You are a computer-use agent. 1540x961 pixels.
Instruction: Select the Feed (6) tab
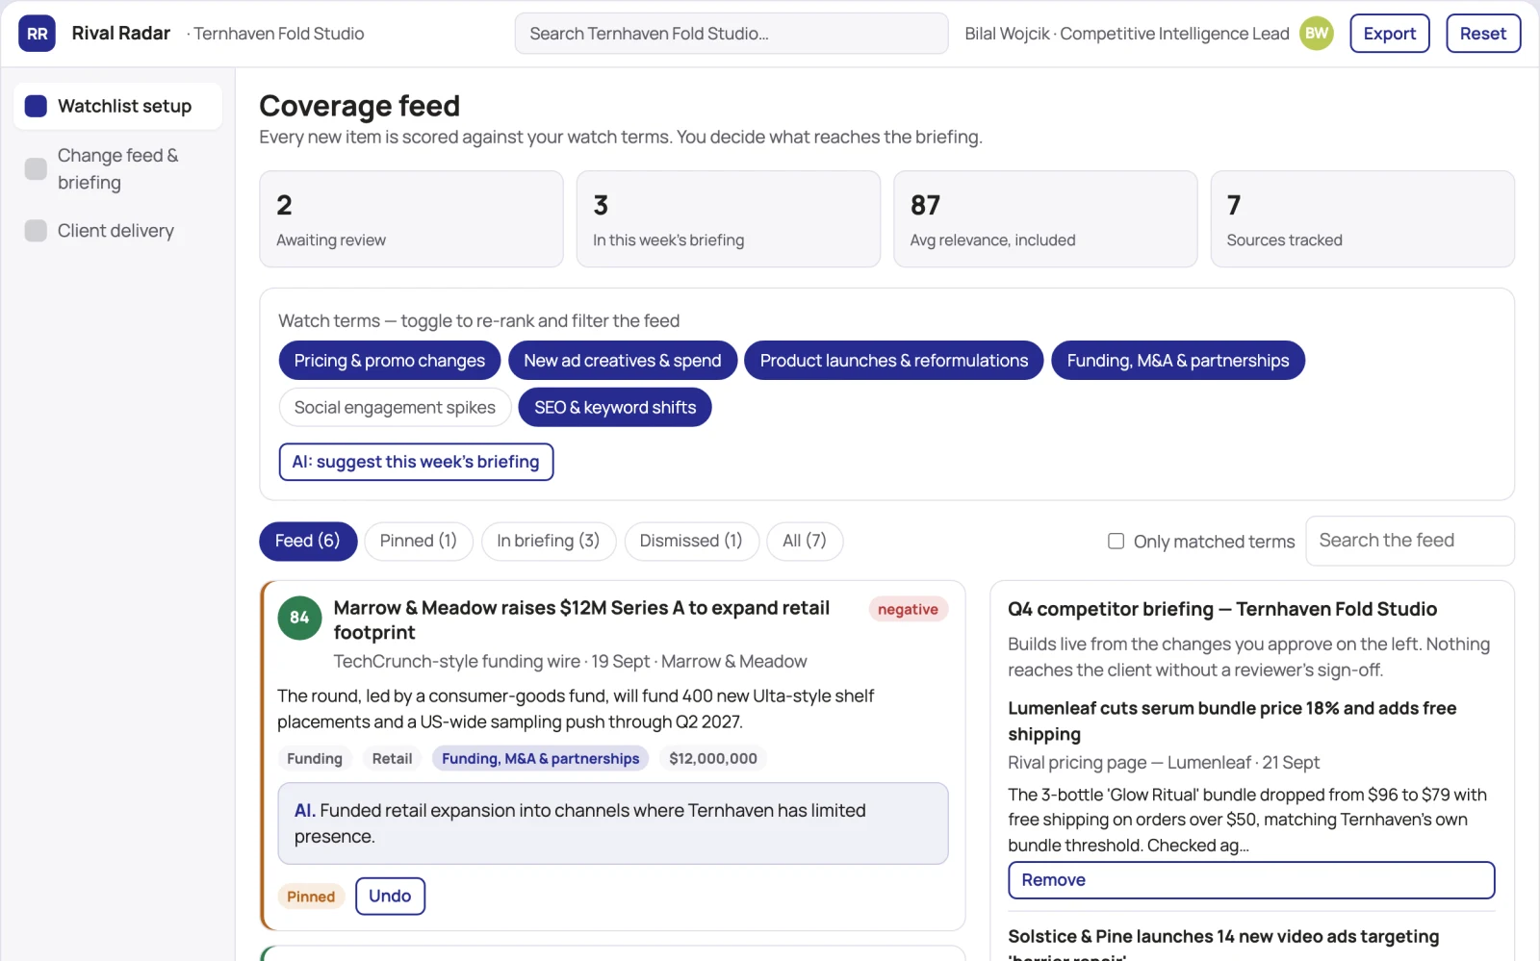308,541
